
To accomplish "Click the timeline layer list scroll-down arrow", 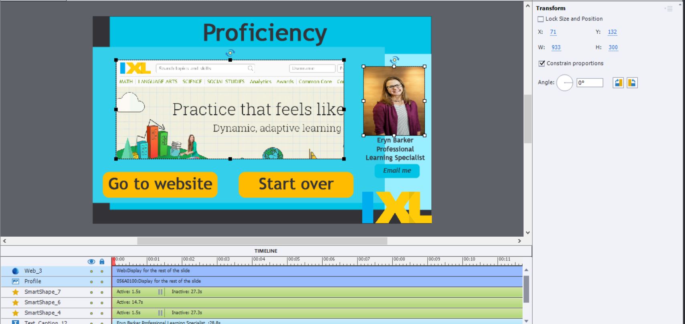I will click(x=526, y=321).
